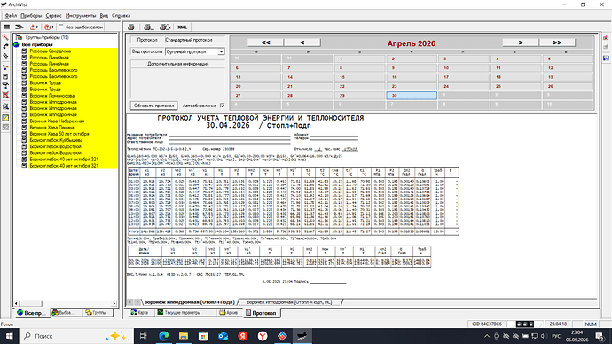Click 'Группы/приборы (19)' tree header
Screen dimensions: 612x344
tap(47, 37)
